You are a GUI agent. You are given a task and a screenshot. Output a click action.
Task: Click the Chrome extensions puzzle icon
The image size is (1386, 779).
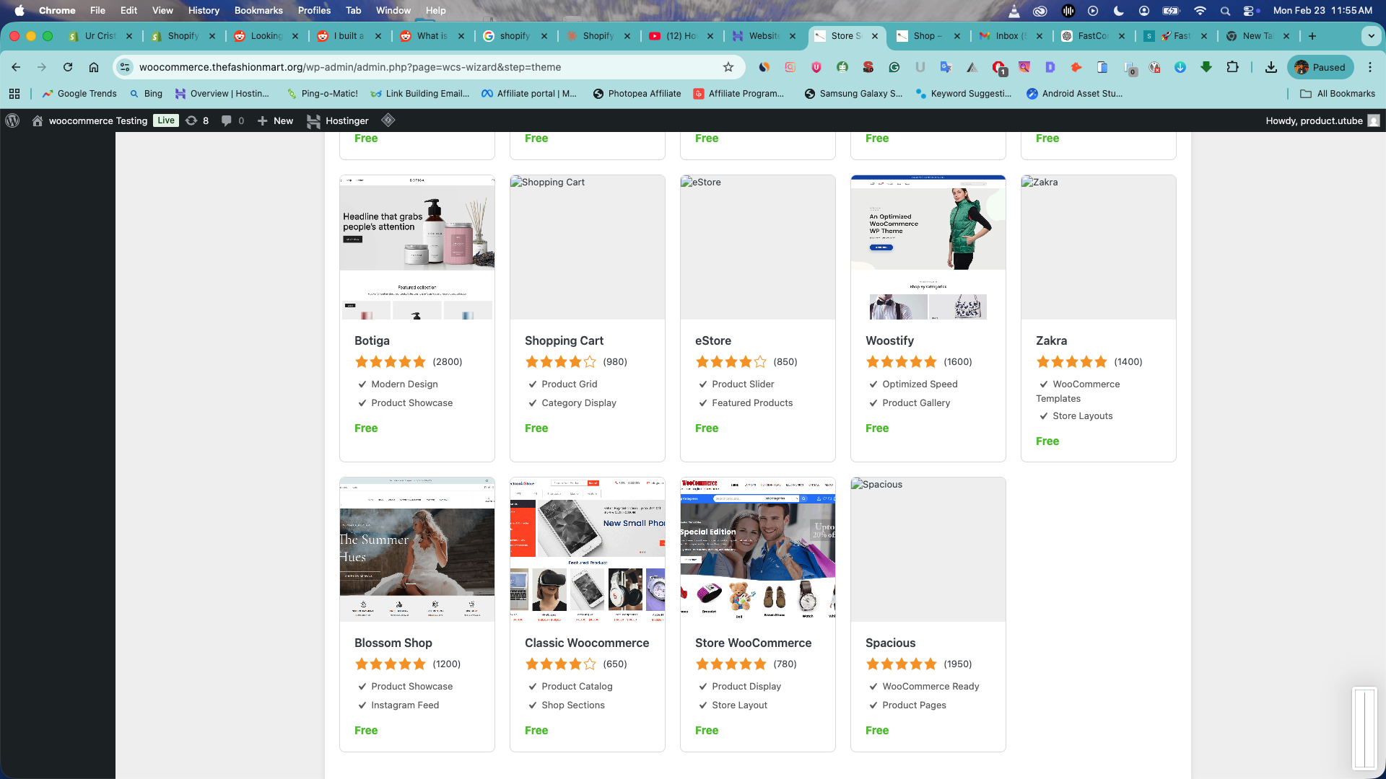pyautogui.click(x=1233, y=67)
